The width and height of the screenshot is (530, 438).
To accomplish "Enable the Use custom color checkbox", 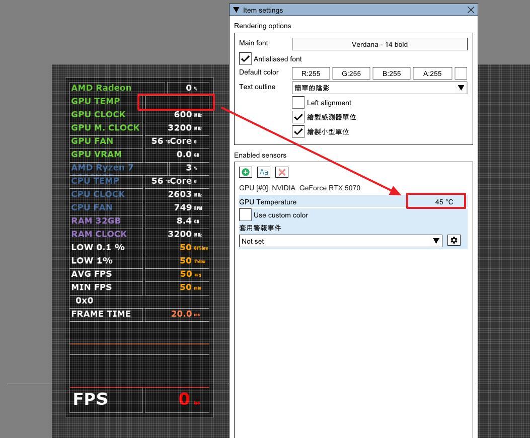I will [245, 214].
